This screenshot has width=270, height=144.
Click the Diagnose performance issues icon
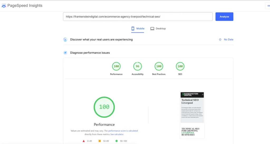65,53
